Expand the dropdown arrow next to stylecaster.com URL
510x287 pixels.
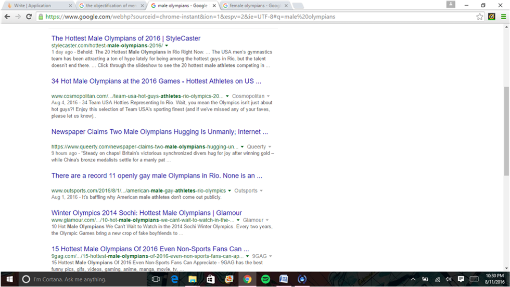pyautogui.click(x=167, y=46)
